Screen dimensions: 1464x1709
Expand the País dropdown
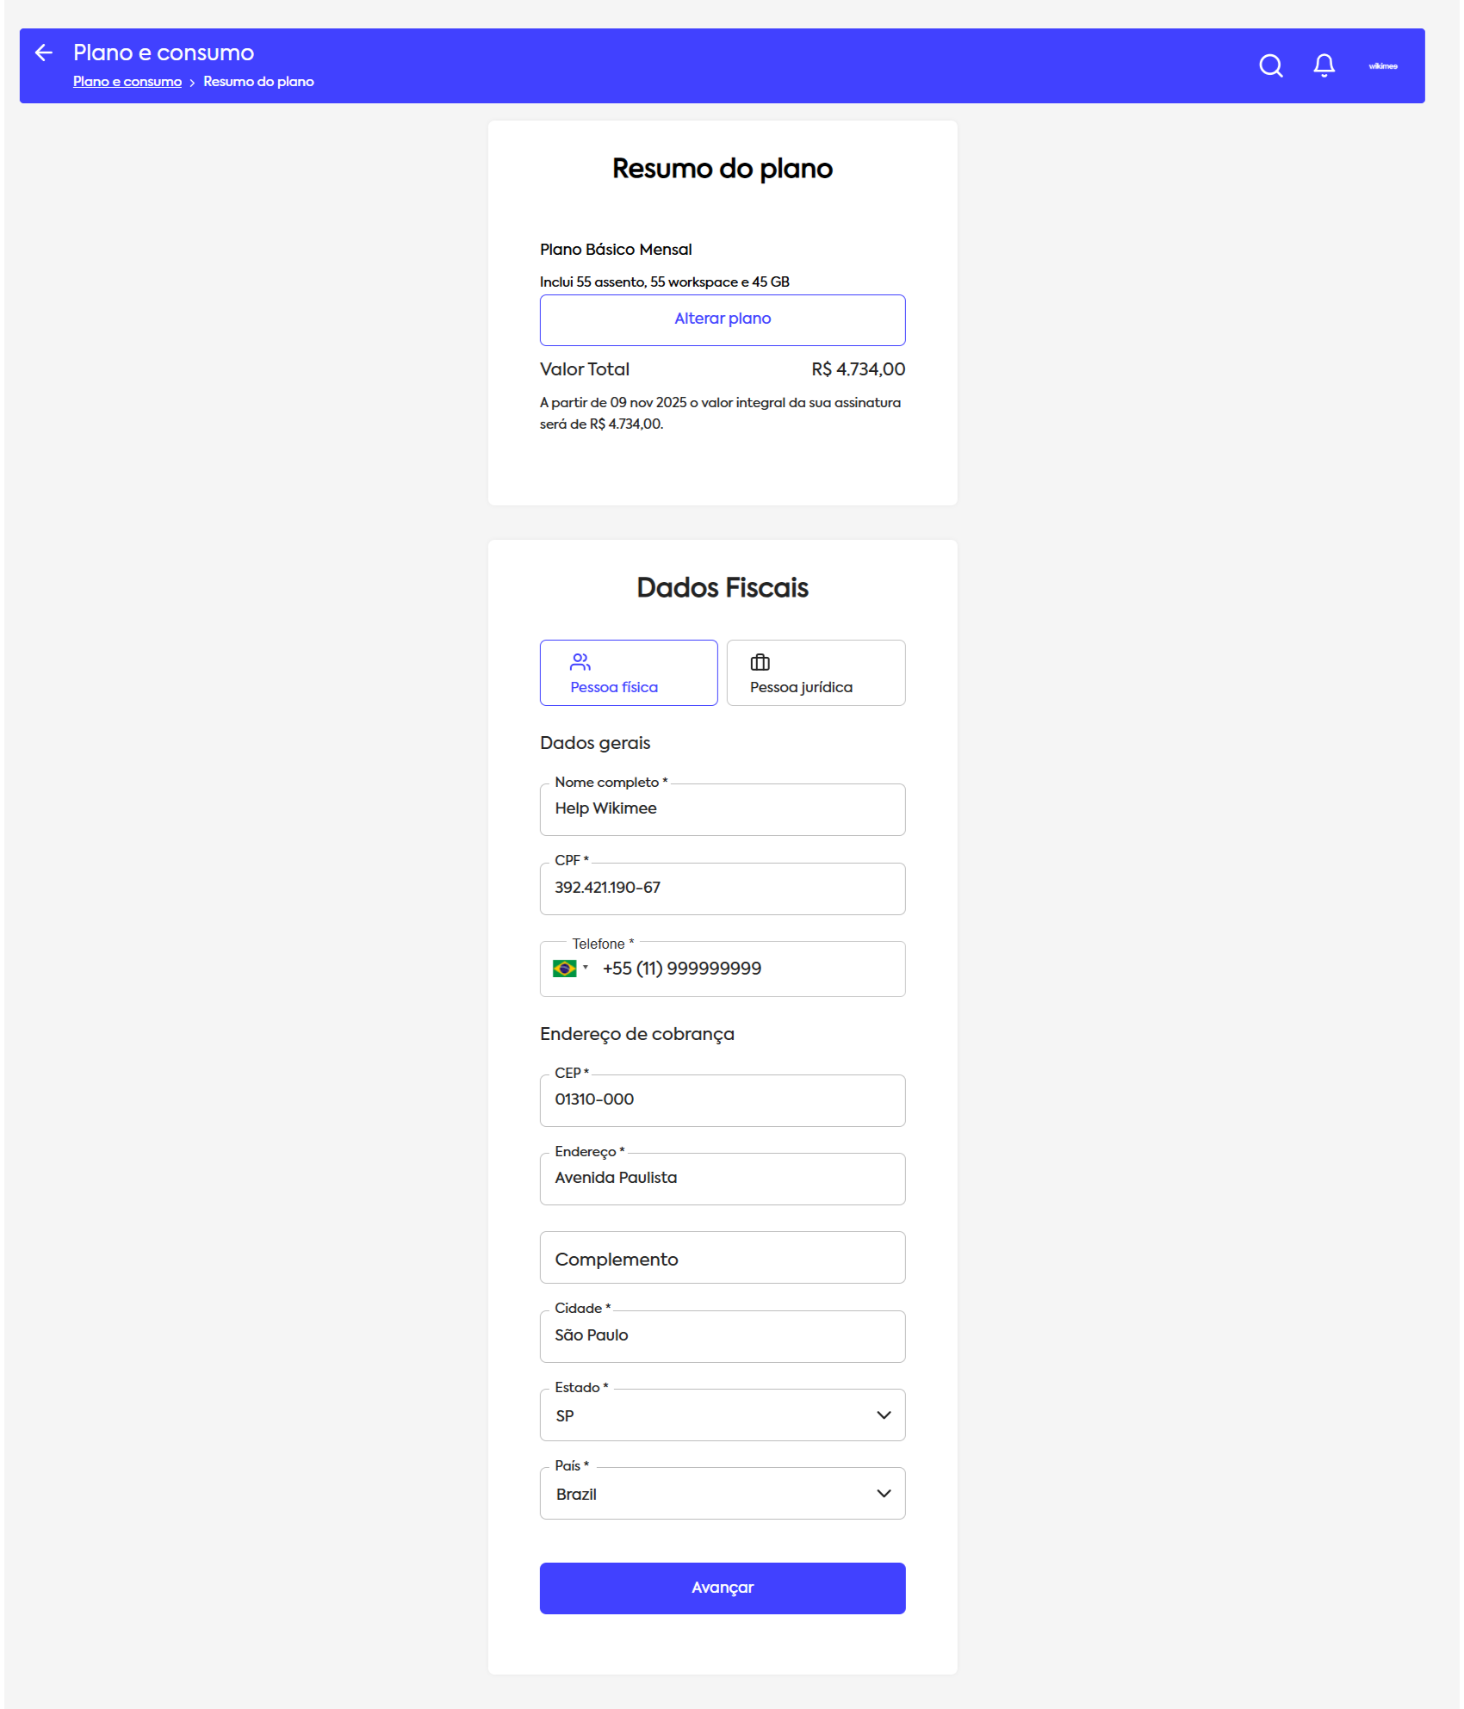(x=884, y=1494)
